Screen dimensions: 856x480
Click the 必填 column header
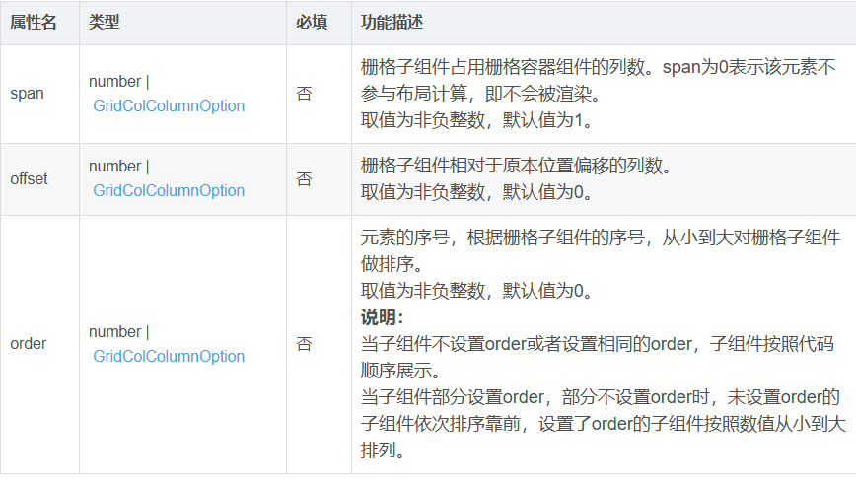(312, 23)
